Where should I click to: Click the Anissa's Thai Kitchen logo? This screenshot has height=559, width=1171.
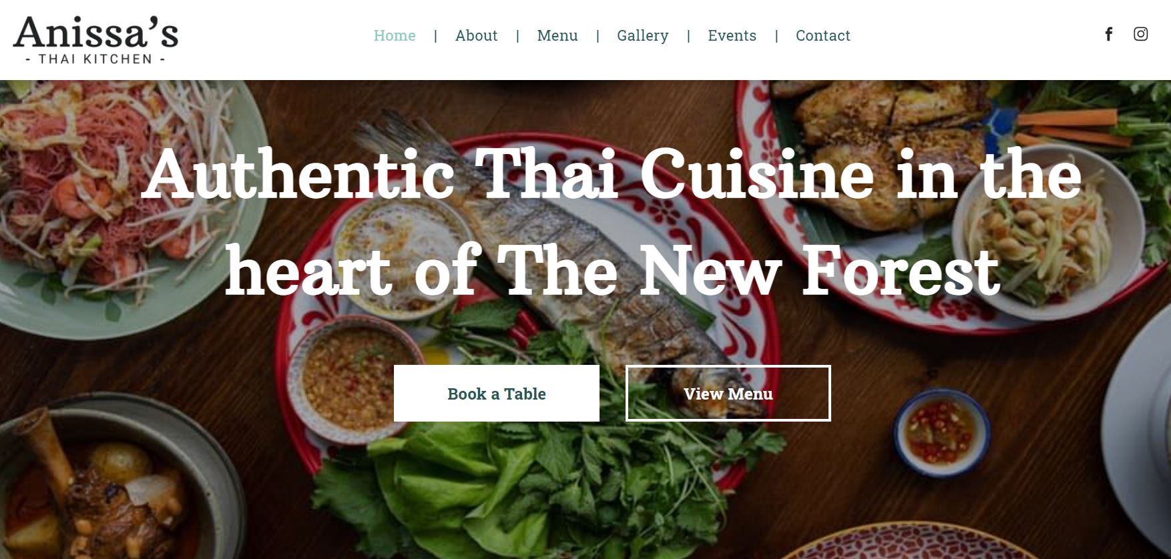coord(96,40)
